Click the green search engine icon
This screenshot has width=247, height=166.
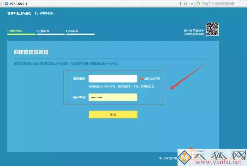click(198, 4)
